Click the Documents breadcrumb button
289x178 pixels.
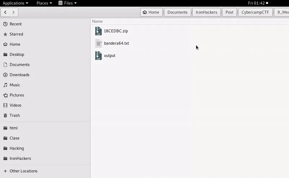click(177, 12)
